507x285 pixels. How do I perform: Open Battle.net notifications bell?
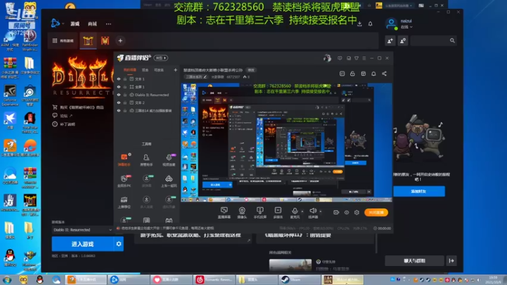370,23
